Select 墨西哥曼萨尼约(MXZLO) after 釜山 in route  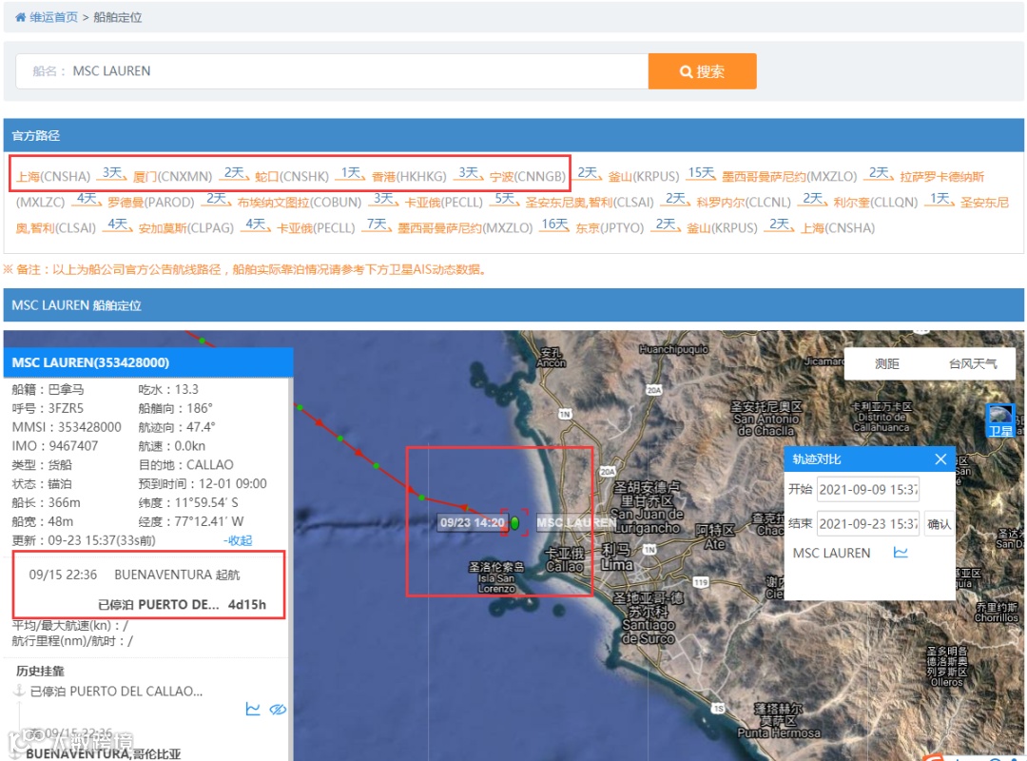click(x=789, y=176)
